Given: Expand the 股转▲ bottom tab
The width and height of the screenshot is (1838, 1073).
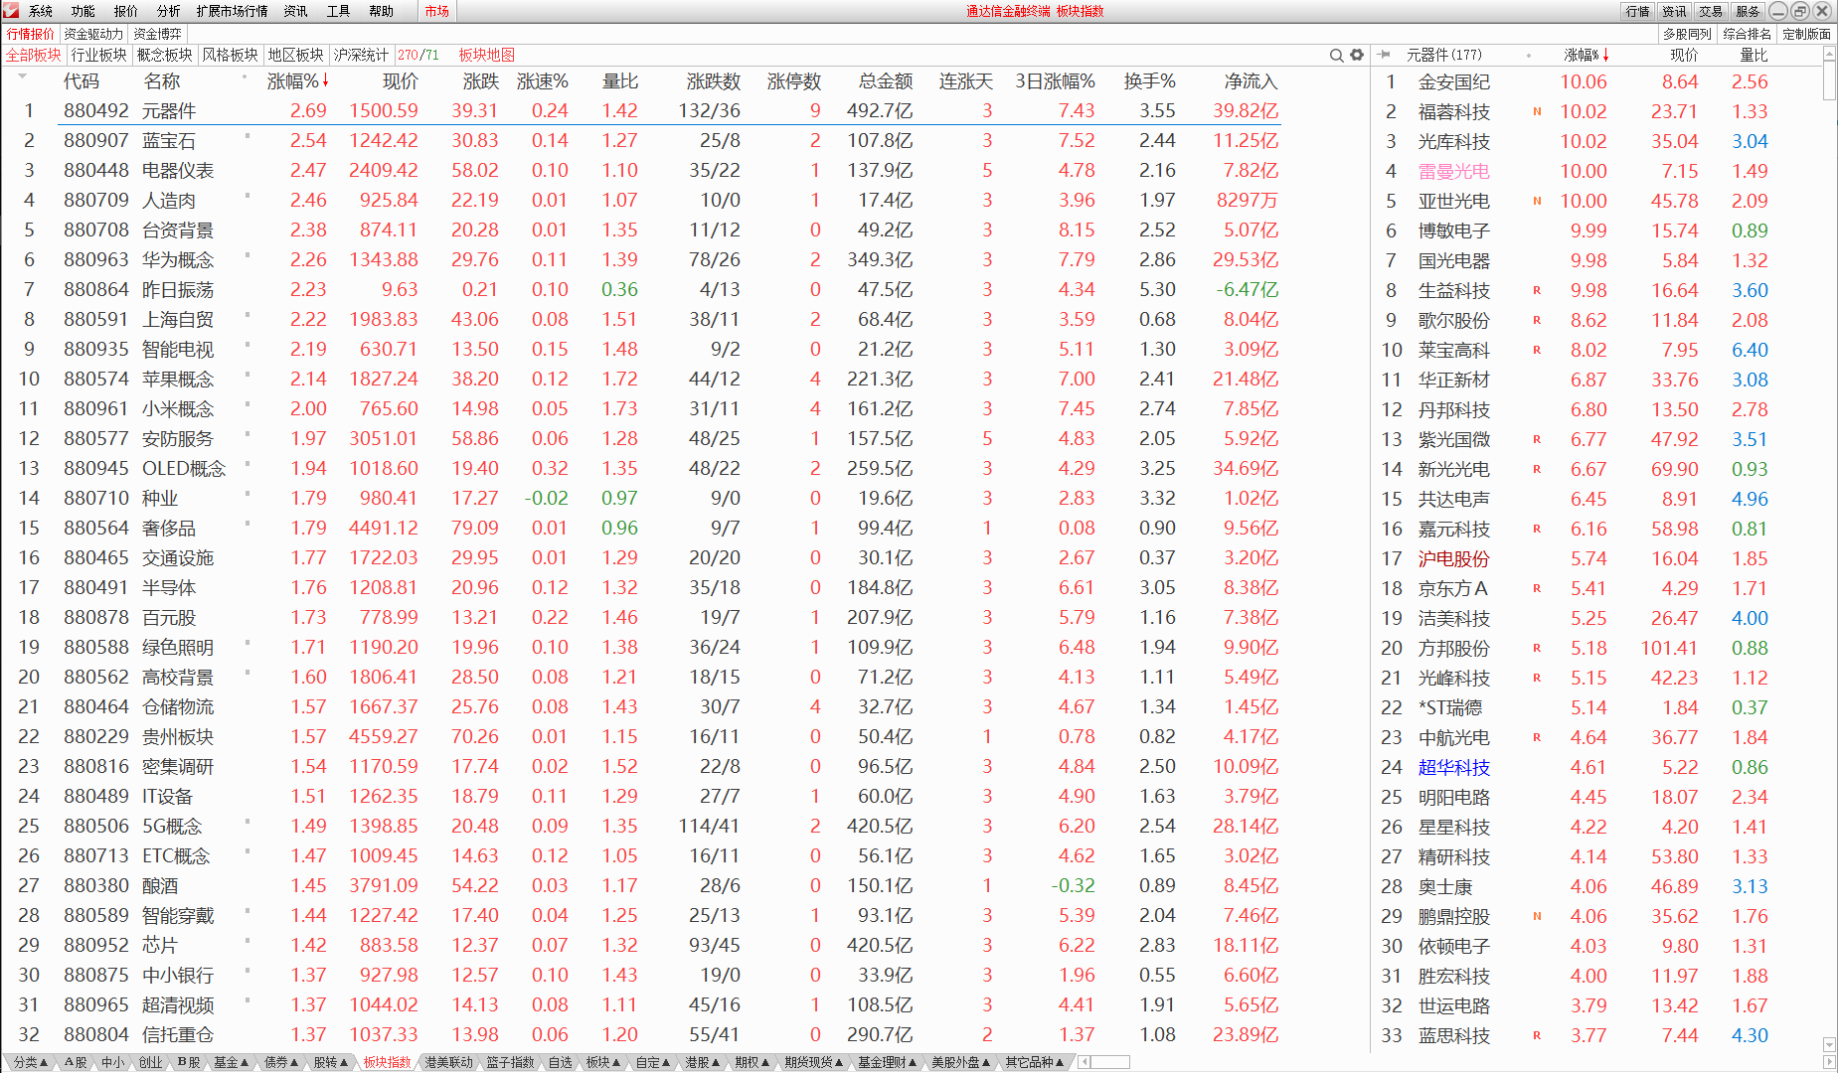Looking at the screenshot, I should [x=331, y=1062].
